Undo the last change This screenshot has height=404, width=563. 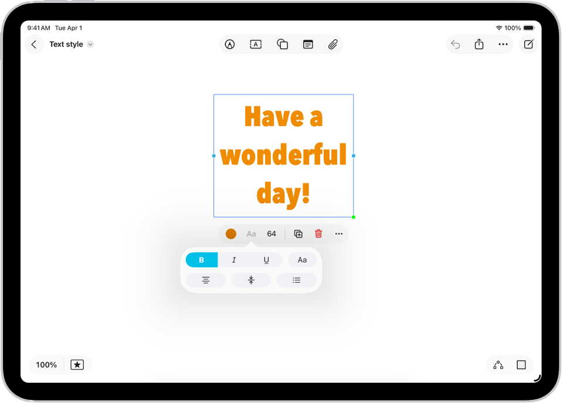[x=456, y=44]
